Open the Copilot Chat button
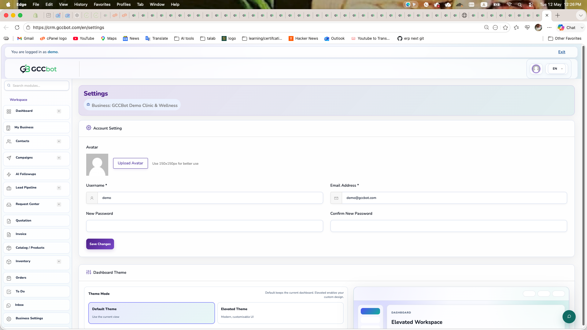Screen dimensions: 587x330 point(567,28)
